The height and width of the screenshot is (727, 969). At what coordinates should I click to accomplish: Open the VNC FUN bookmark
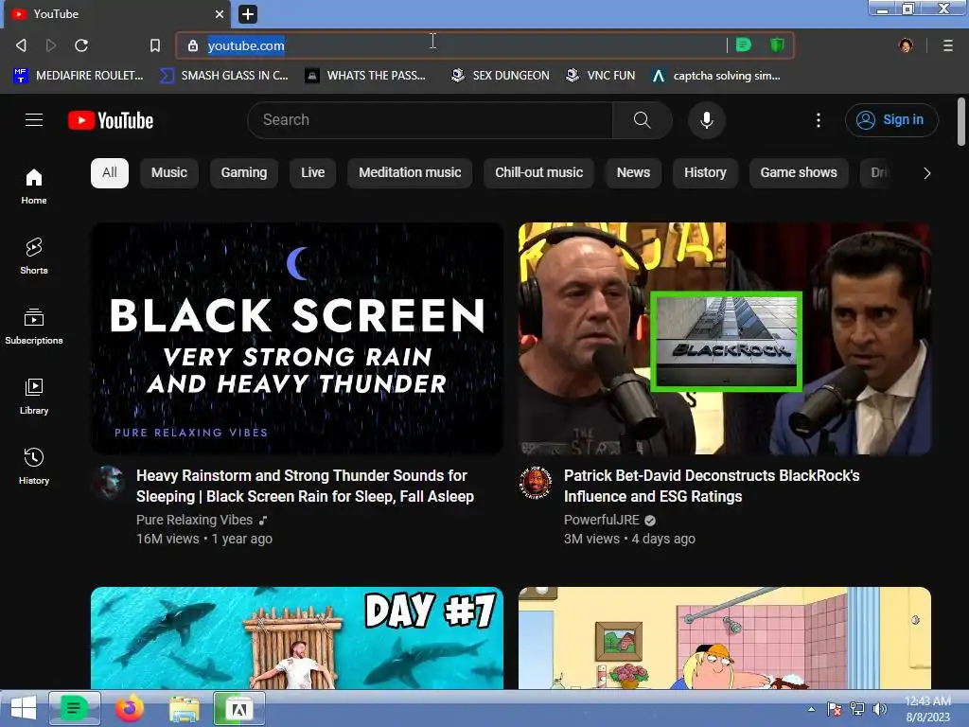[x=600, y=76]
